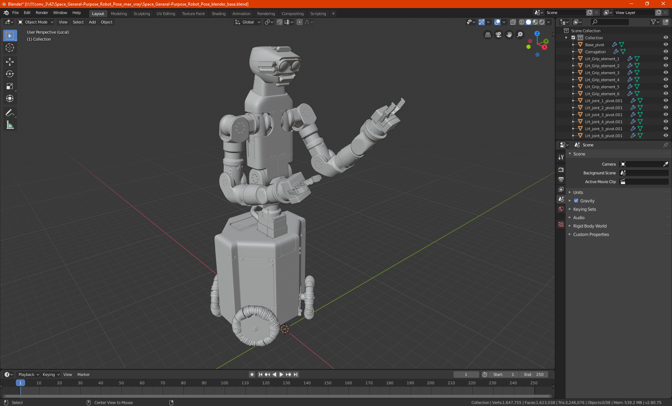672x406 pixels.
Task: Open the Keying popover in timeline
Action: click(51, 374)
